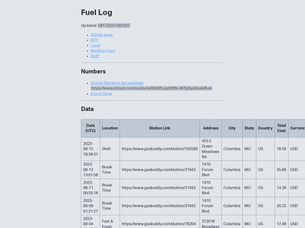This screenshot has width=305, height=228.
Task: Open the Draft link
Action: point(95,56)
